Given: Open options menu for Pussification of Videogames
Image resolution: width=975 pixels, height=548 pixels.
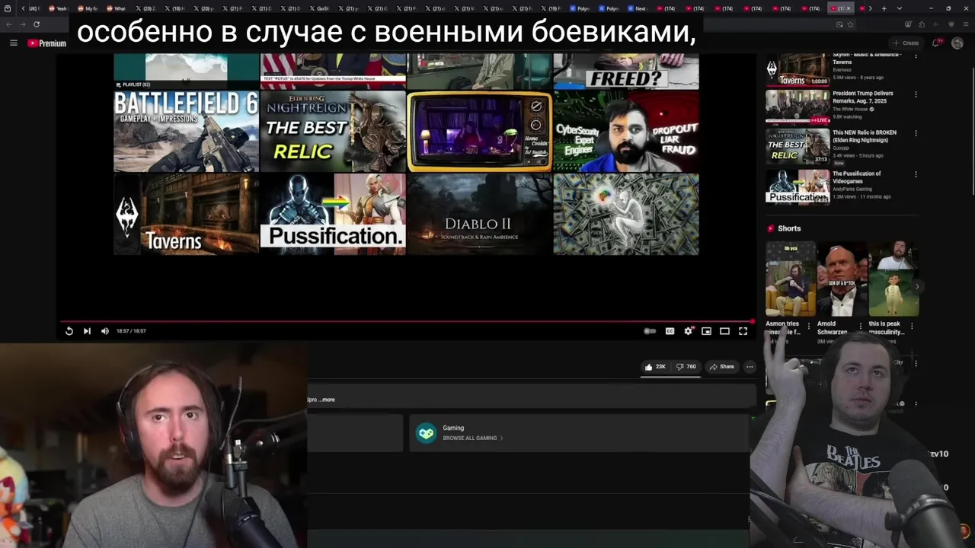Looking at the screenshot, I should click(916, 174).
